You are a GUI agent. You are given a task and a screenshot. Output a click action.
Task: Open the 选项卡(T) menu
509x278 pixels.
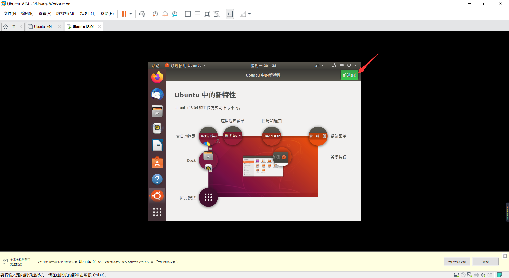pos(87,14)
